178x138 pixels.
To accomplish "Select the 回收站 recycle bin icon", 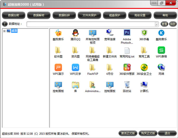I will pyautogui.click(x=127, y=85).
